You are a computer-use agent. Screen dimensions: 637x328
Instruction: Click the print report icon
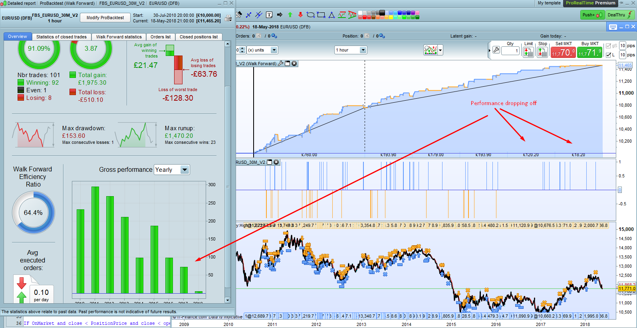pyautogui.click(x=228, y=18)
